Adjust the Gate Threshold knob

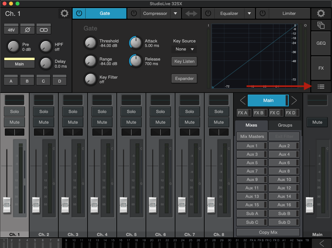[91, 43]
